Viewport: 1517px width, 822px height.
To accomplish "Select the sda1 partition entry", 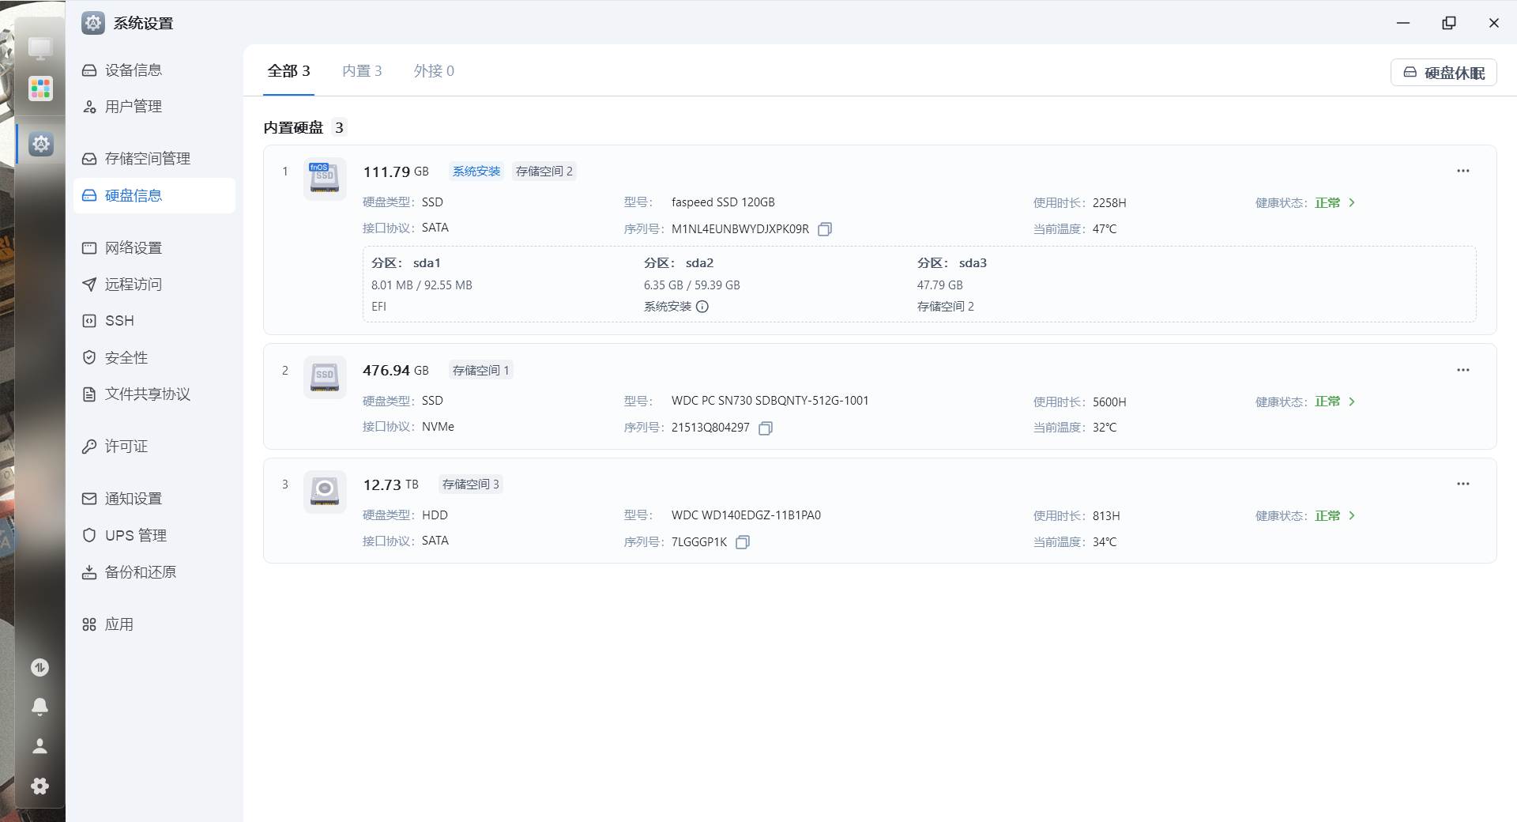I will coord(422,285).
